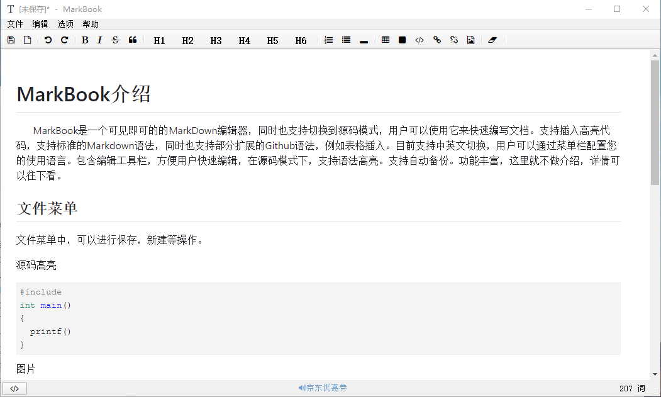The height and width of the screenshot is (397, 661).
Task: Open the 文件 menu
Action: [x=15, y=24]
